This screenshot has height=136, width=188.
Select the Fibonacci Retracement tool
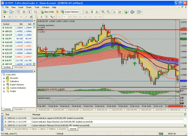pos(36,17)
